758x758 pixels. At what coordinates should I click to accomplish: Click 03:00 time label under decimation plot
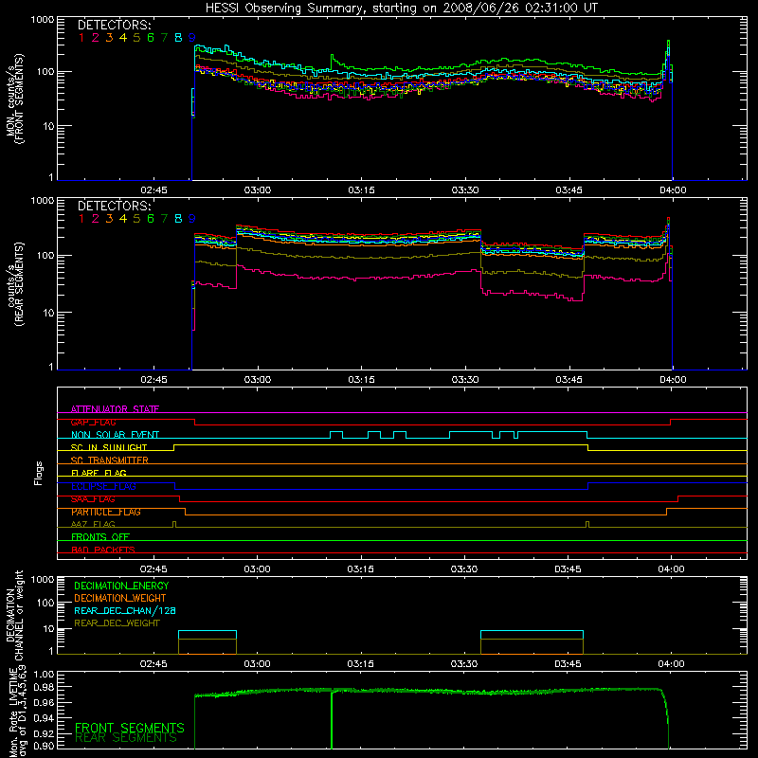click(257, 664)
